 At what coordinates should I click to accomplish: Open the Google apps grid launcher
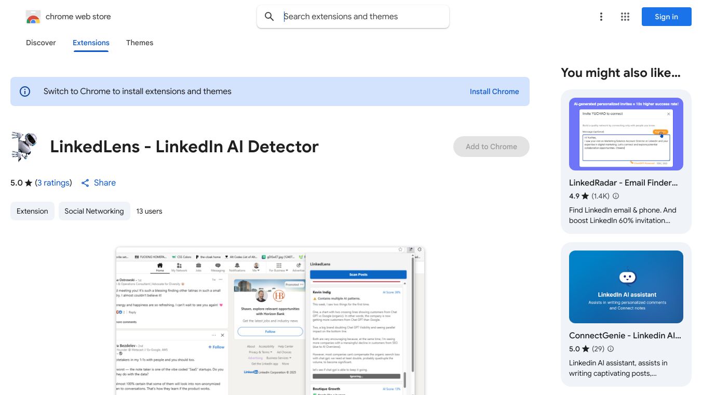[625, 17]
